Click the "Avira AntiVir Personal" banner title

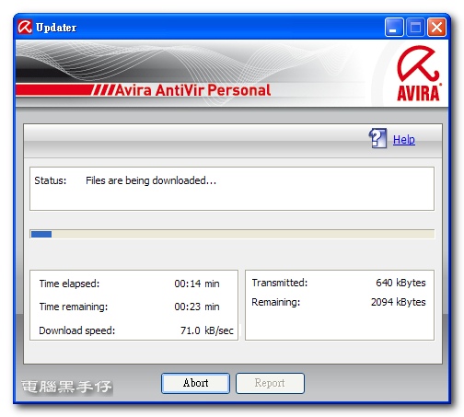pyautogui.click(x=193, y=90)
